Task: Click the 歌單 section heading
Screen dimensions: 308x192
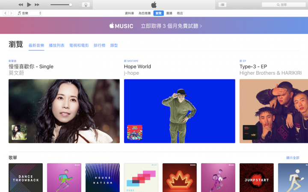Action: [x=13, y=157]
